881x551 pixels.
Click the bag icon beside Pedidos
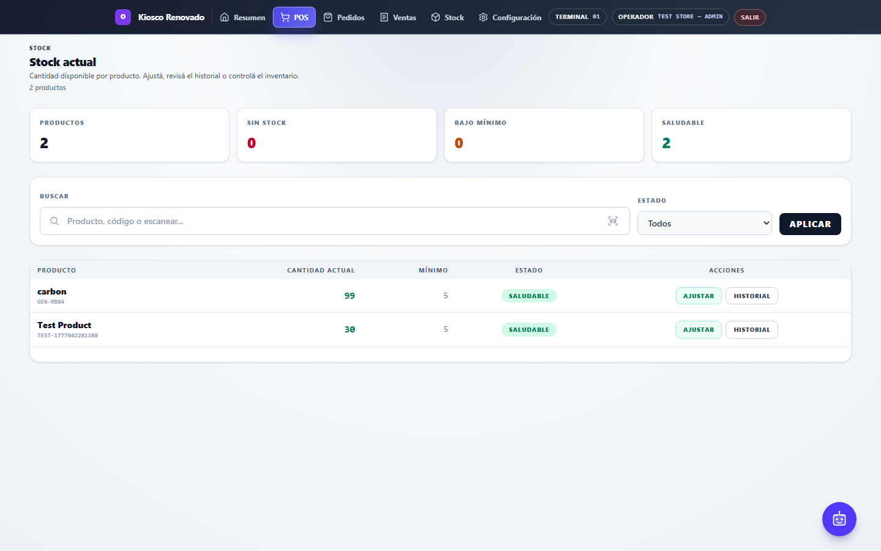tap(328, 17)
